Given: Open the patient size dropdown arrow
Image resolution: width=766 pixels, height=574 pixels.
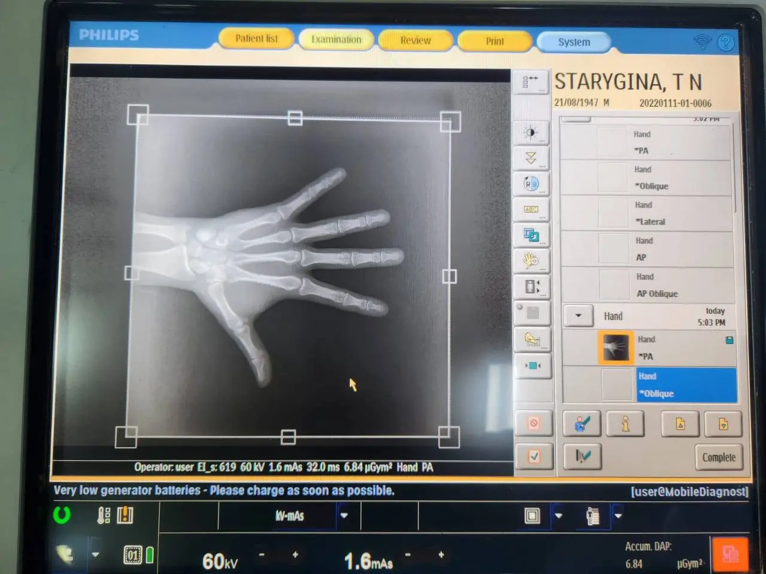Looking at the screenshot, I should click(618, 515).
